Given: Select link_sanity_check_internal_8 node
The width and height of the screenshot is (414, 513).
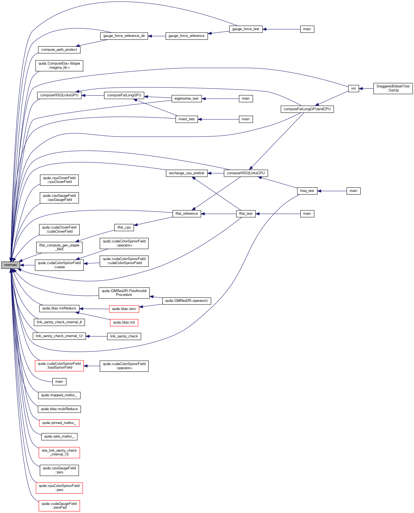Looking at the screenshot, I should (59, 322).
